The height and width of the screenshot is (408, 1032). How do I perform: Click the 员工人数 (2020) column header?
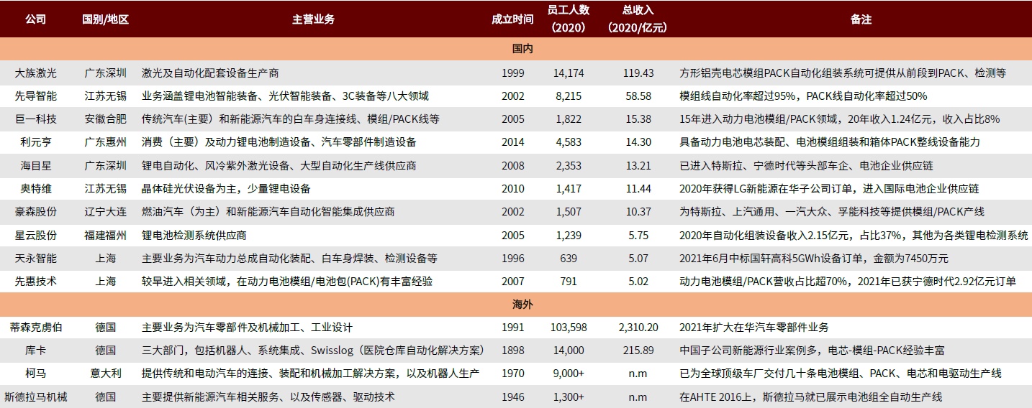(x=568, y=19)
